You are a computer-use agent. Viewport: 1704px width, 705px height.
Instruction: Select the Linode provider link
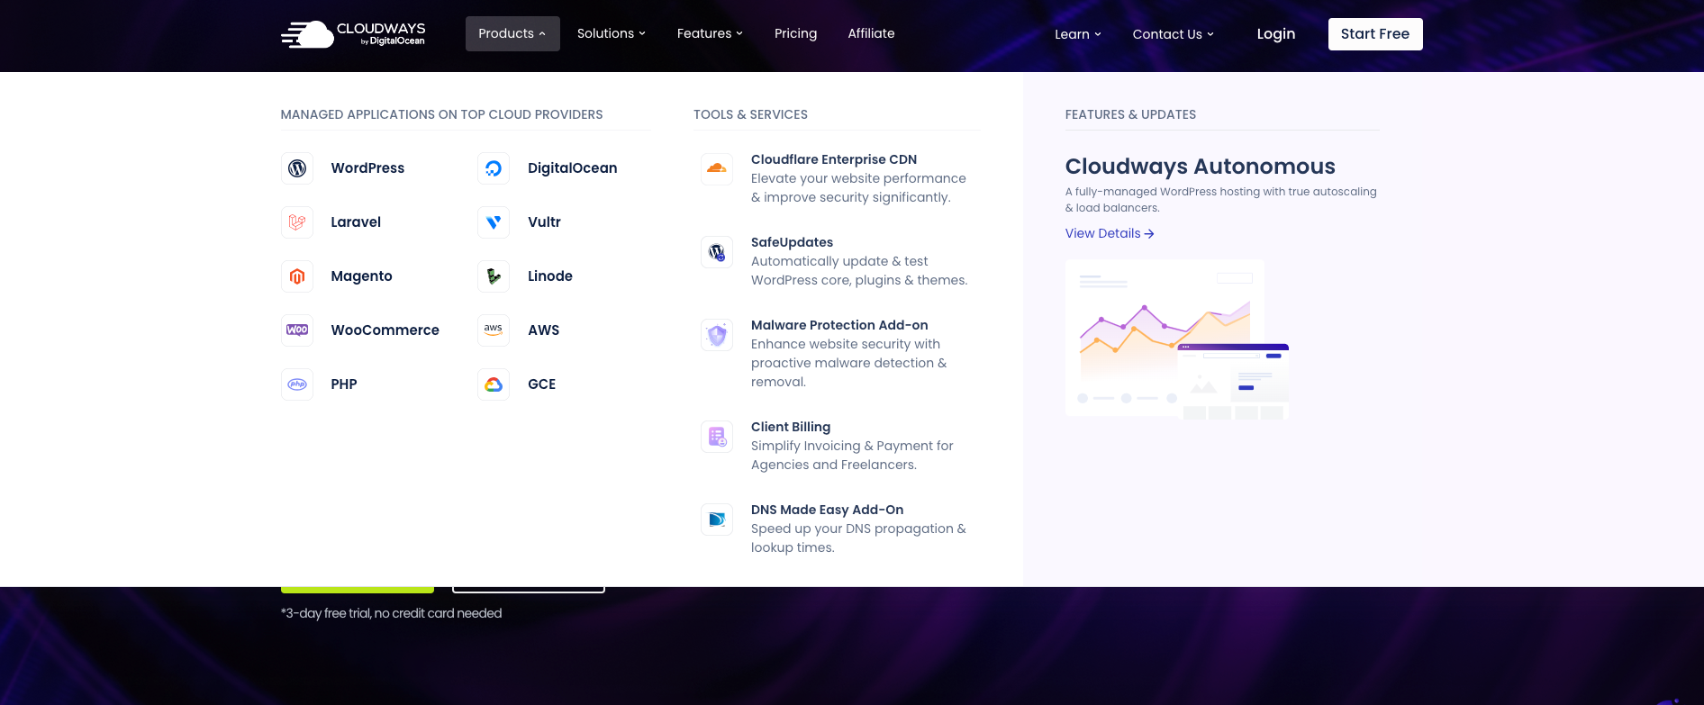point(550,276)
